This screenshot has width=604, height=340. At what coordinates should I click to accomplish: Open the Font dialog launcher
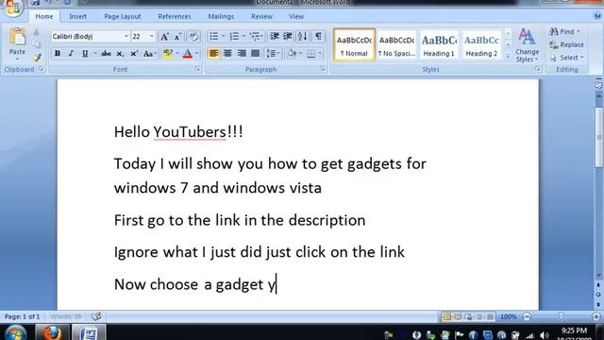197,69
